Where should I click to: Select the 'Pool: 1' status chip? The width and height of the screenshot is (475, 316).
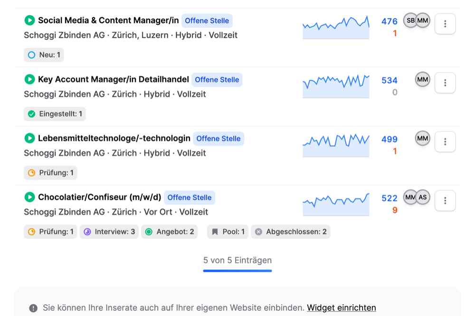point(228,232)
